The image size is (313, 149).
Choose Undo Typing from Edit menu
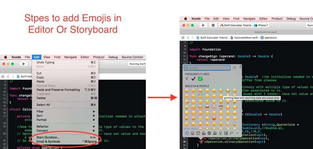tap(65, 62)
